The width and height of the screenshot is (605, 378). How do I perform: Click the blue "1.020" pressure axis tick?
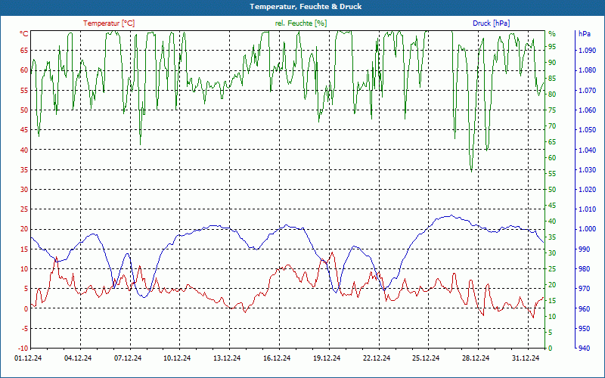click(588, 190)
